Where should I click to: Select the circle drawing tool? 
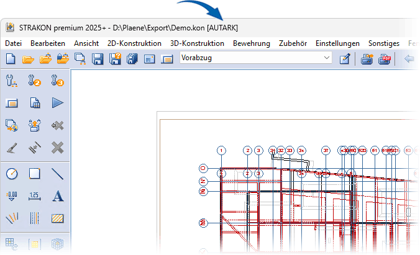pos(12,173)
